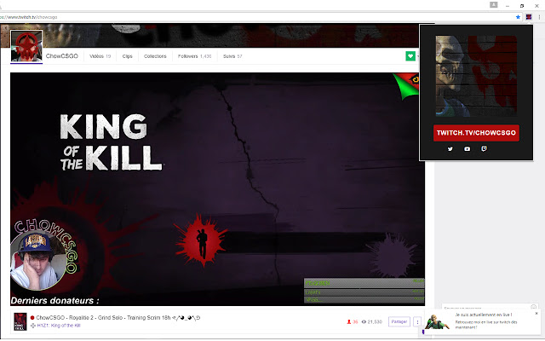Click the Chrome profile icon in title bar
Viewport: 545px width, 341px height.
pyautogui.click(x=494, y=5)
